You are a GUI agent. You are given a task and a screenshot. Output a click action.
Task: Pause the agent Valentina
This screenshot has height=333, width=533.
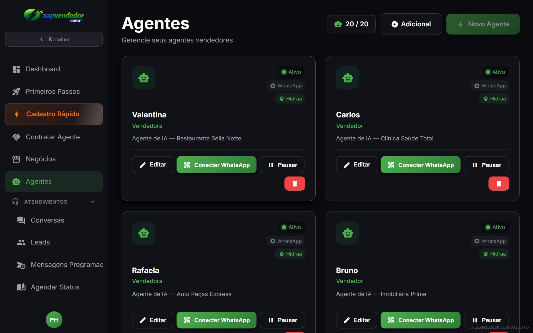tap(282, 165)
